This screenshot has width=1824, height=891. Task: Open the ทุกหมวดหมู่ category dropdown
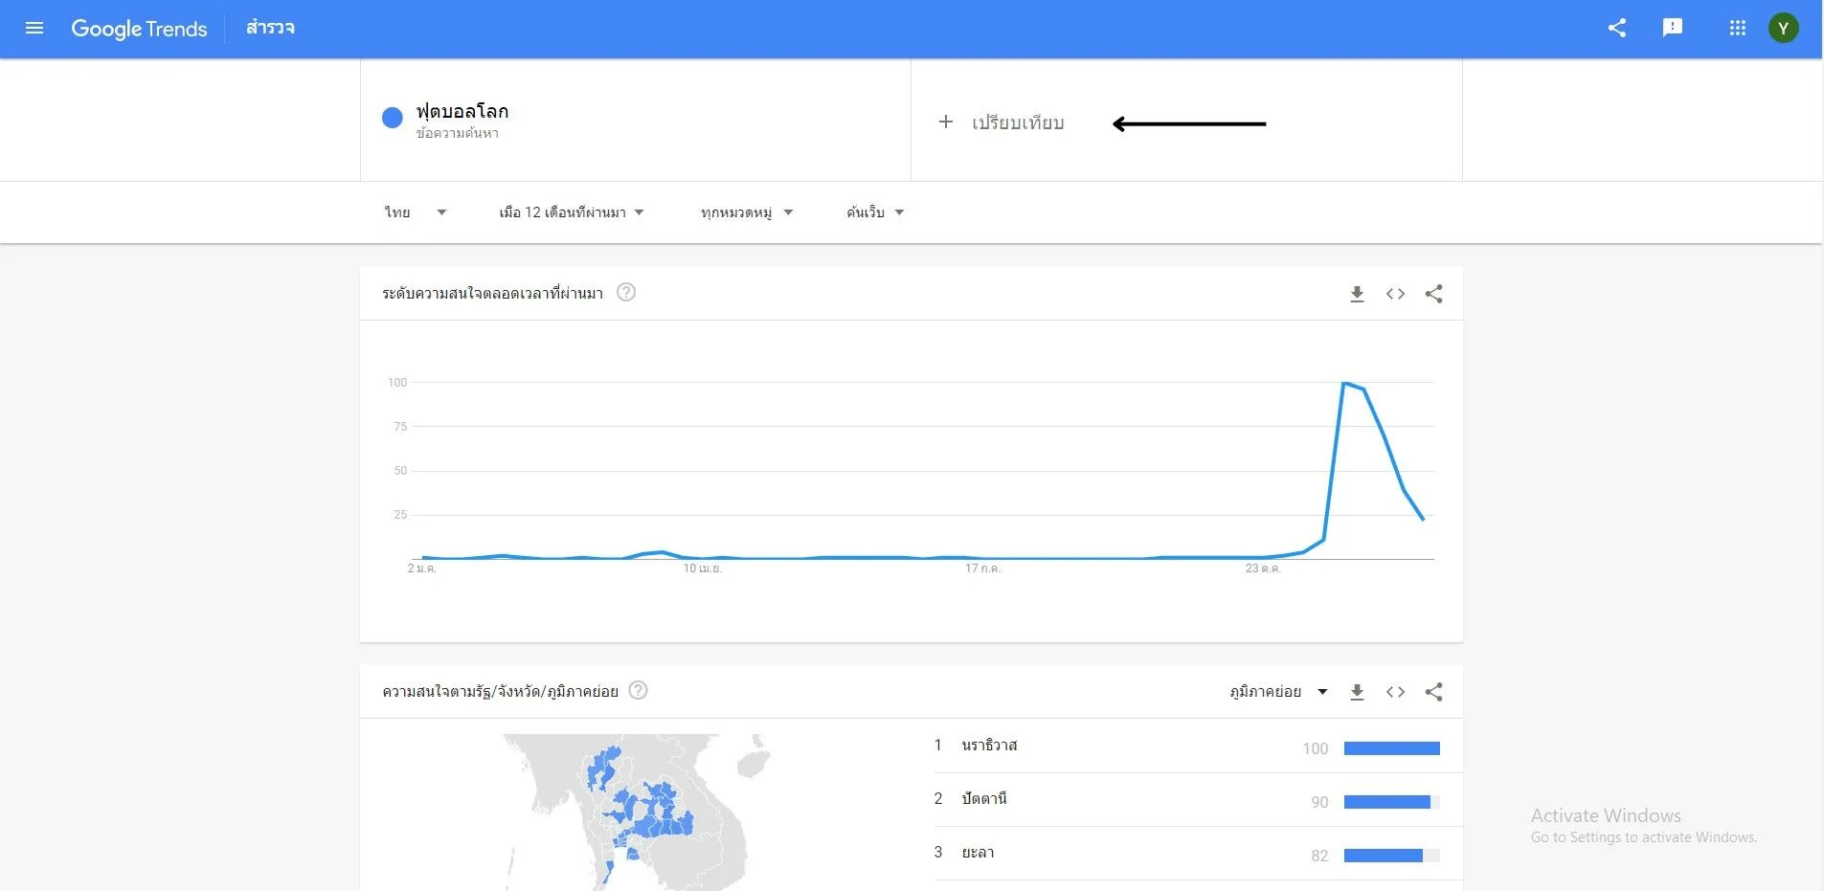click(x=746, y=212)
